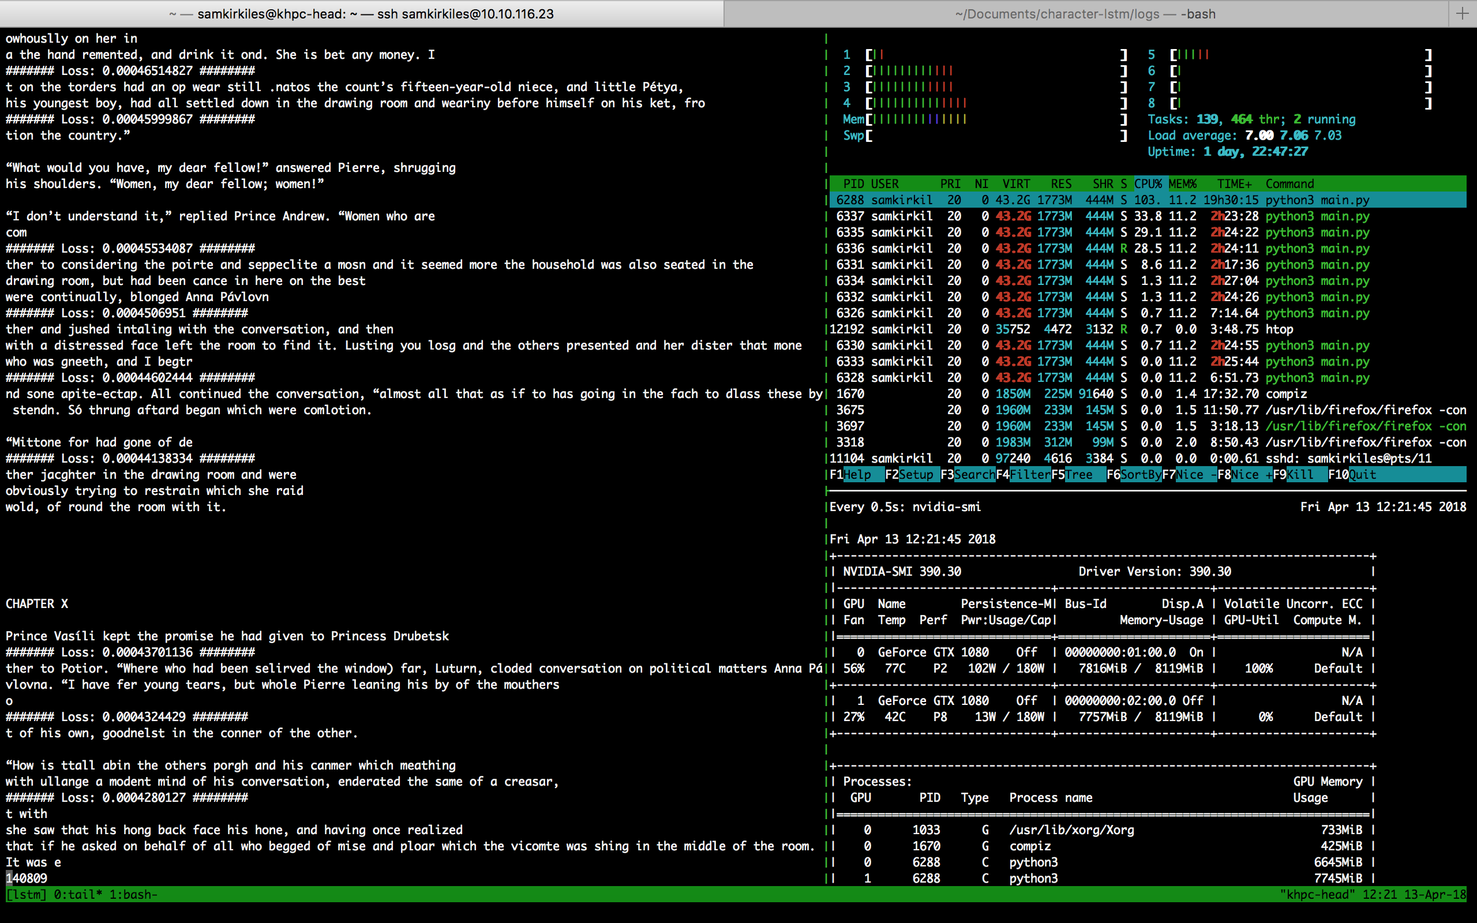1477x923 pixels.
Task: Click the Loss: 0.00044138334 log line
Action: (130, 459)
